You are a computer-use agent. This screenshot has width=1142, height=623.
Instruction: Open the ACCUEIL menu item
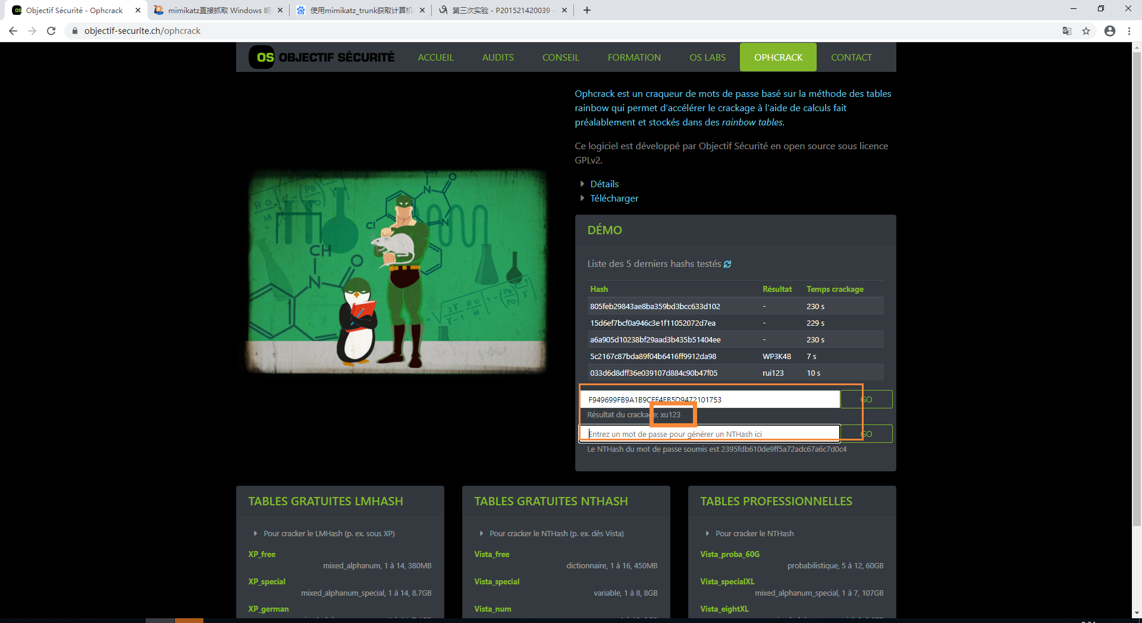(435, 58)
